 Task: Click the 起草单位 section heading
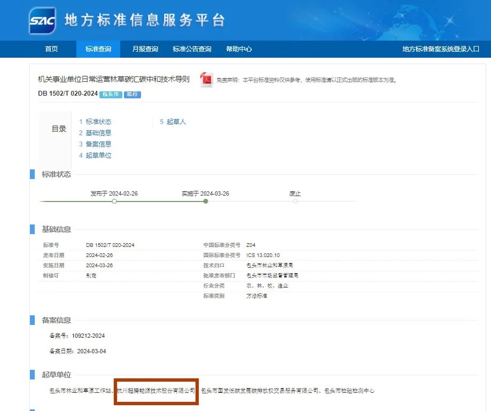point(56,375)
